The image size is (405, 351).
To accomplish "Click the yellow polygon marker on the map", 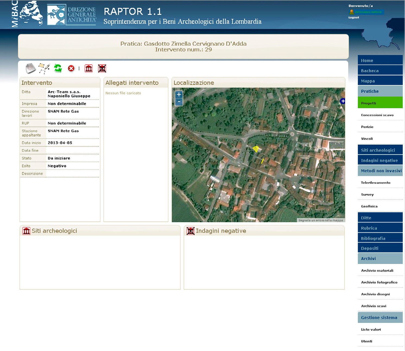I will 256,149.
